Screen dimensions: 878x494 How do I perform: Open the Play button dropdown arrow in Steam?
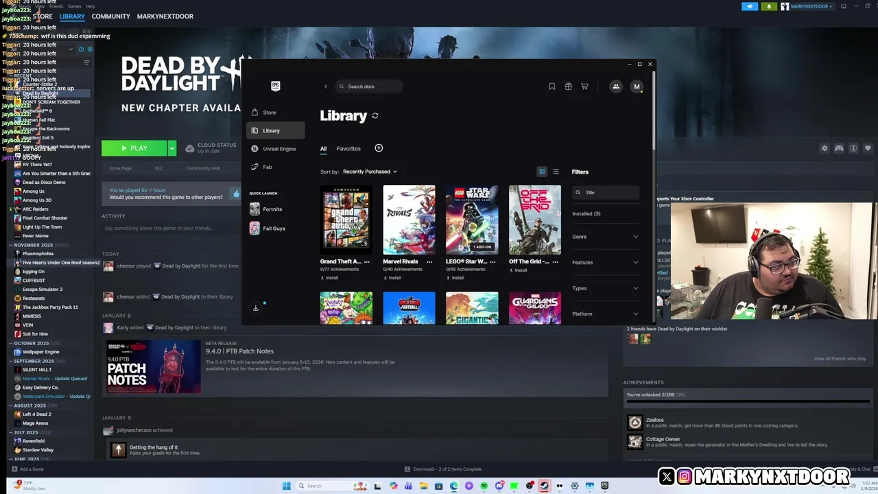tap(172, 148)
